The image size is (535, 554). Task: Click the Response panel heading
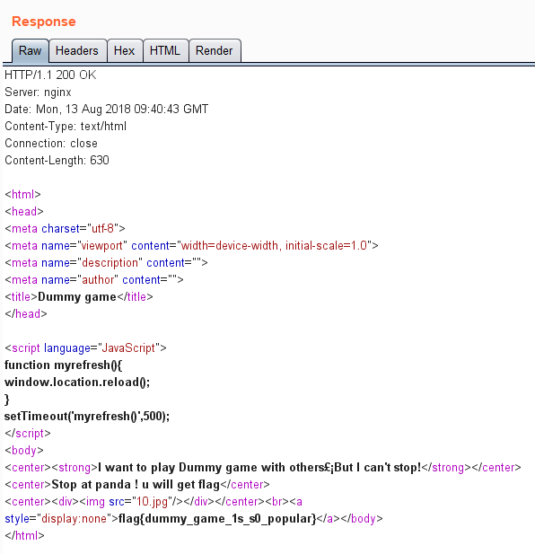[x=44, y=22]
